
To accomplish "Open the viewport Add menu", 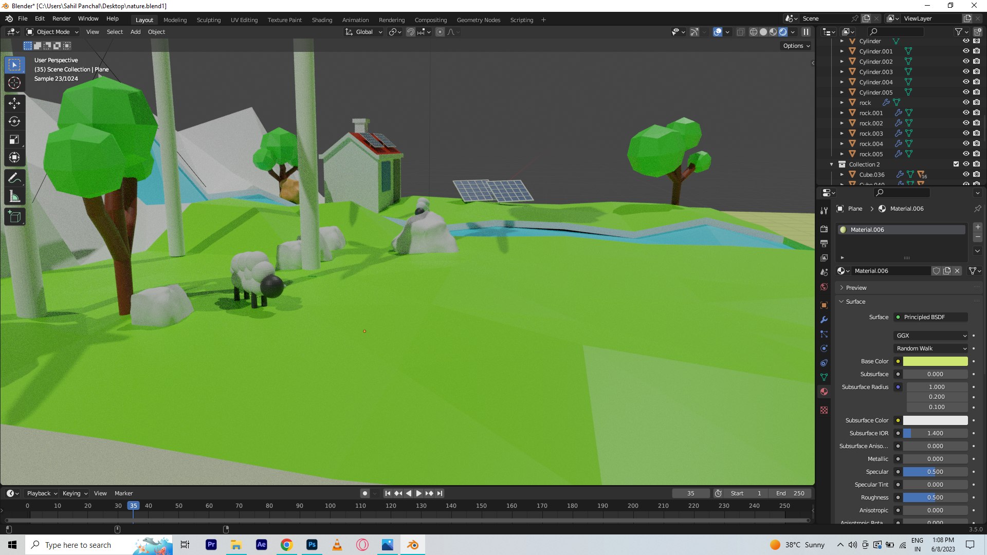I will 135,32.
